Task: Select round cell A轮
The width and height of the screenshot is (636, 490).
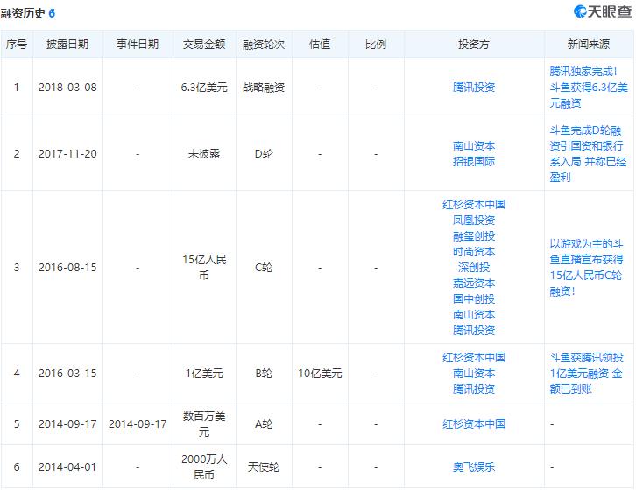Action: coord(264,424)
